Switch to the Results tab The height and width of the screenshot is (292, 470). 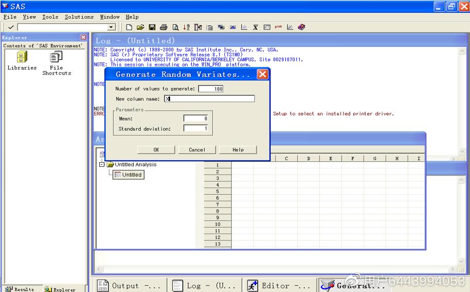coord(20,289)
